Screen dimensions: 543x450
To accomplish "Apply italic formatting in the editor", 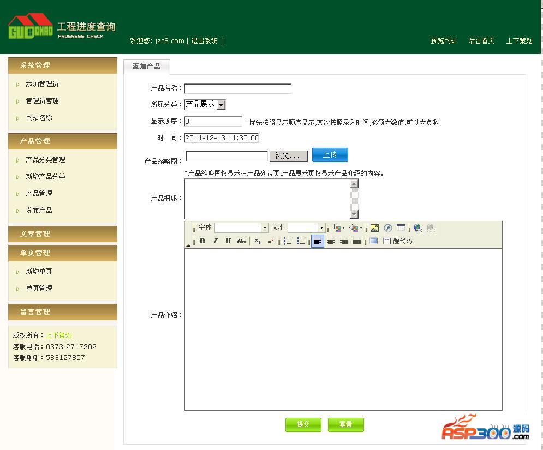I will coord(215,241).
